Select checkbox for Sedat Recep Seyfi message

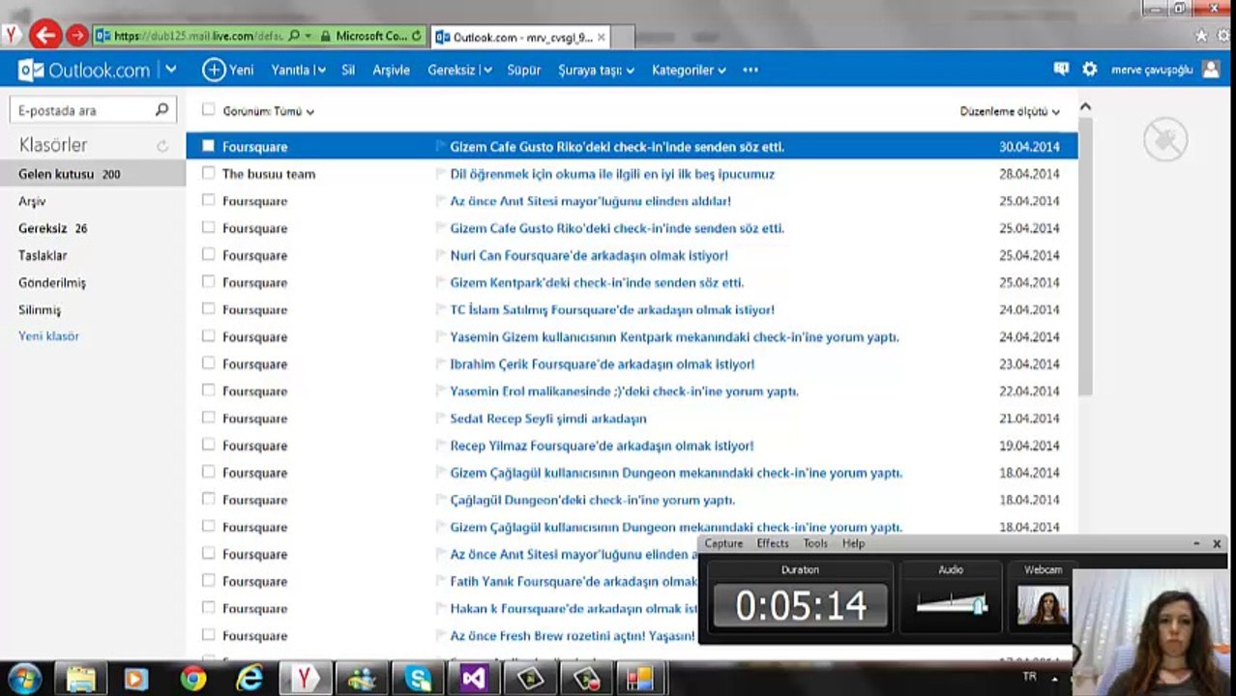click(x=208, y=417)
